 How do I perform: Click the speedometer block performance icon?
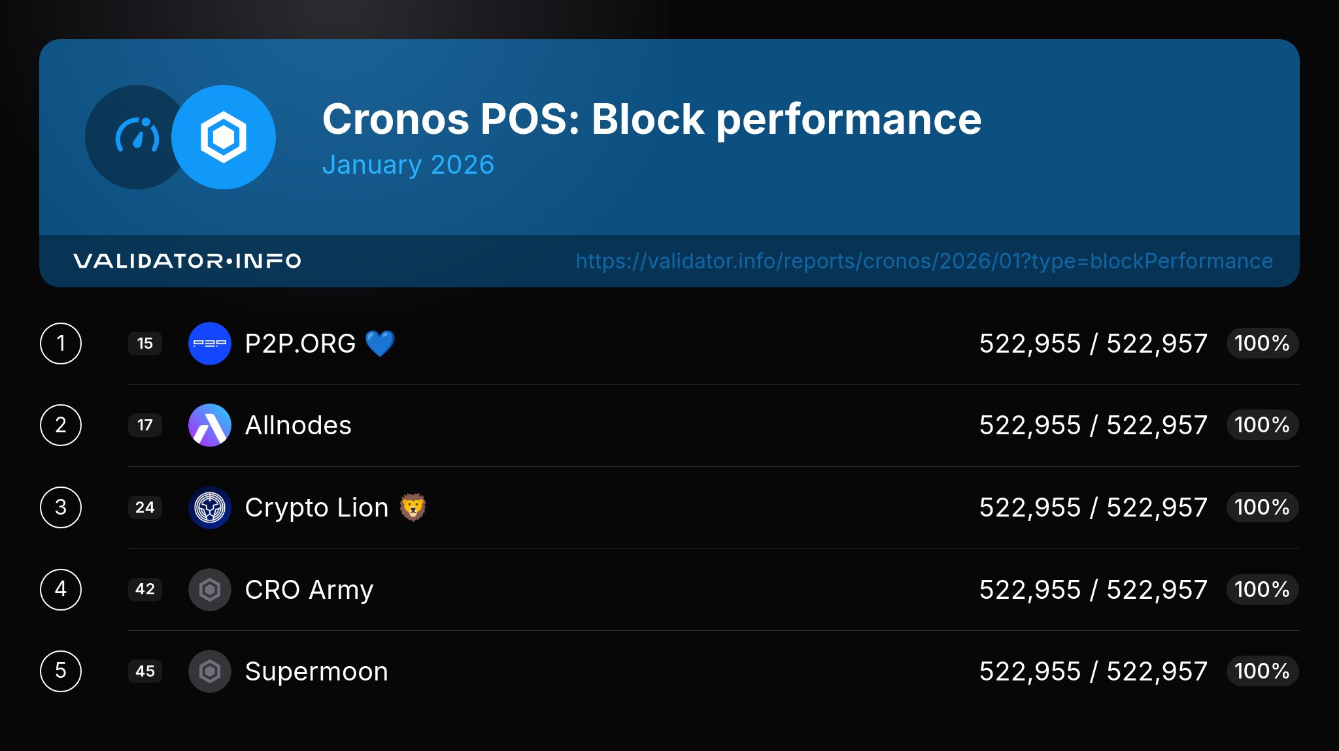(137, 136)
